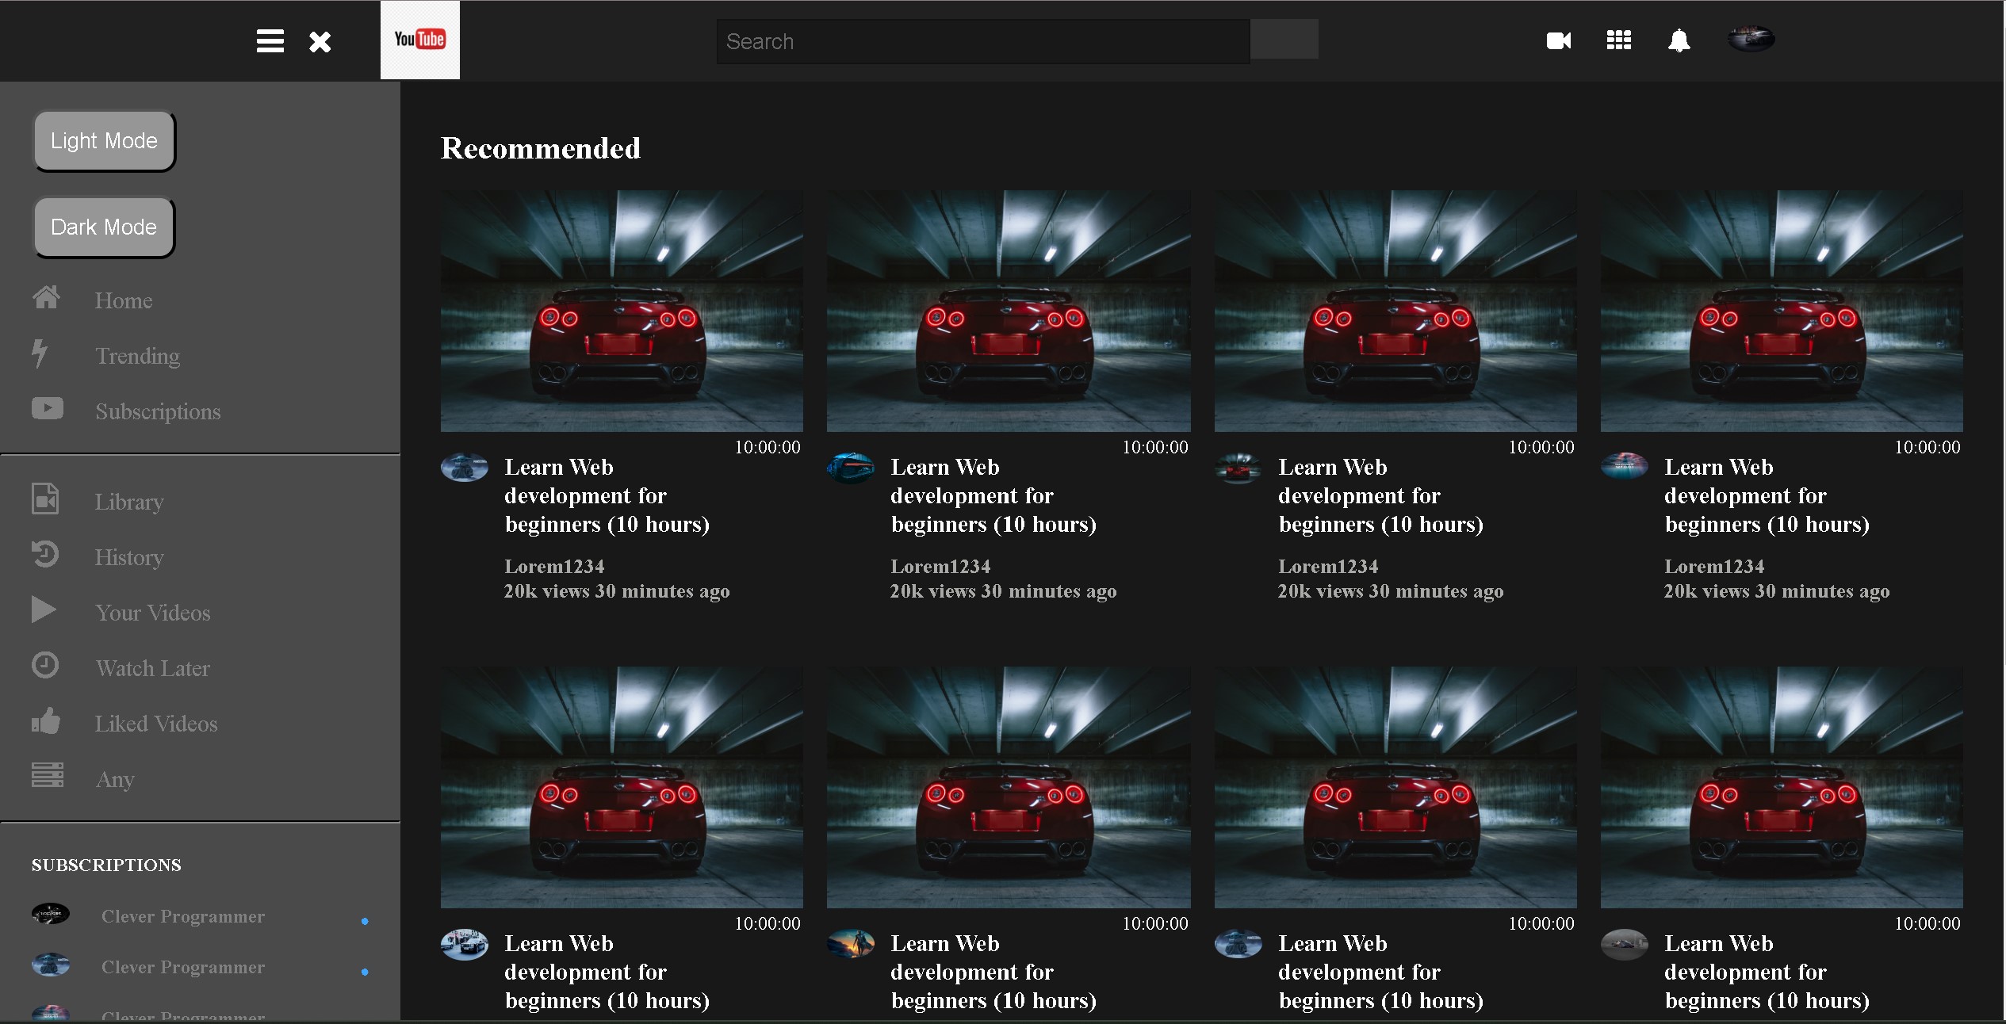Open second thumbnail in bottom row
The height and width of the screenshot is (1024, 2006).
(1009, 787)
